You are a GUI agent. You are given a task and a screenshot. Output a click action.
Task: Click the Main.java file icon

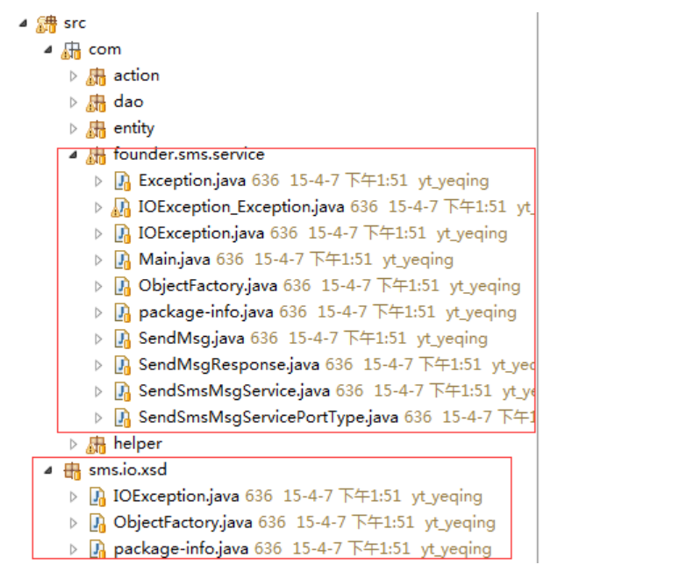(x=122, y=260)
